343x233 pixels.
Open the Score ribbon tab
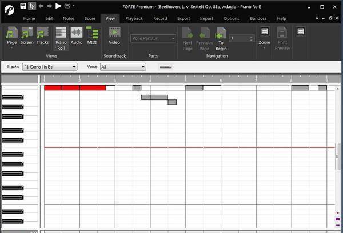point(90,19)
